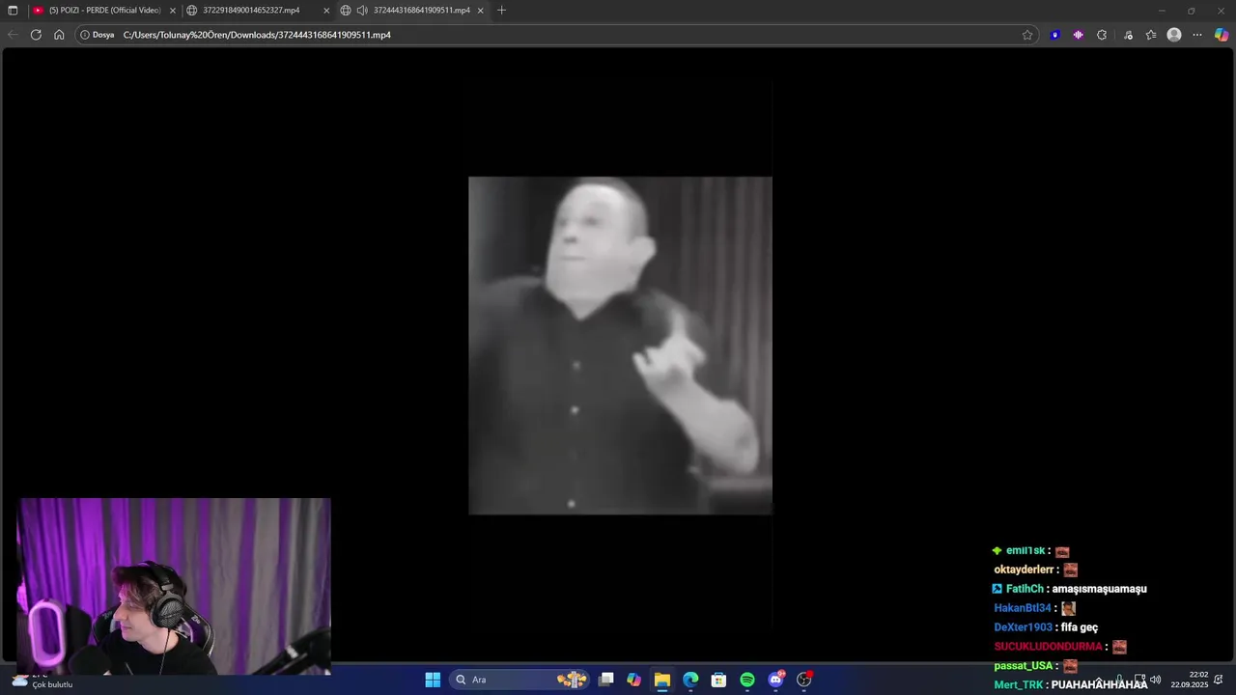
Task: Click the username Mert_TRK in chat
Action: (1019, 685)
